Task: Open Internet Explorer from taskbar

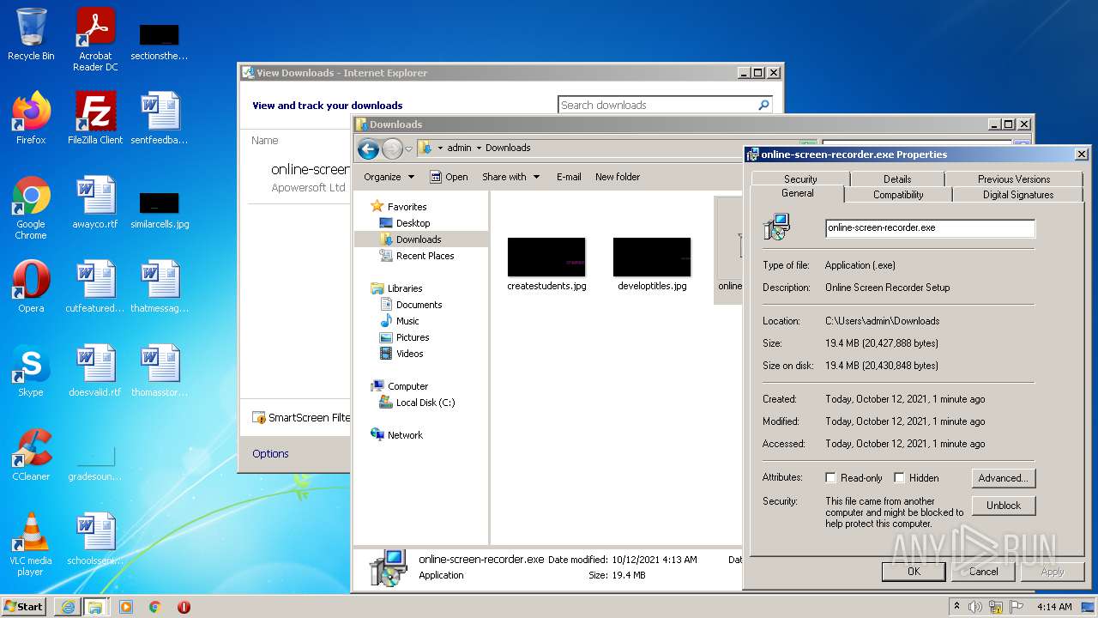Action: [x=68, y=607]
